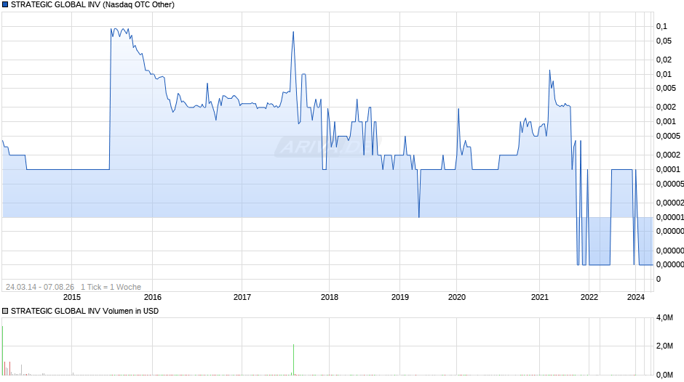Click the 2019 x-axis label

(x=400, y=297)
